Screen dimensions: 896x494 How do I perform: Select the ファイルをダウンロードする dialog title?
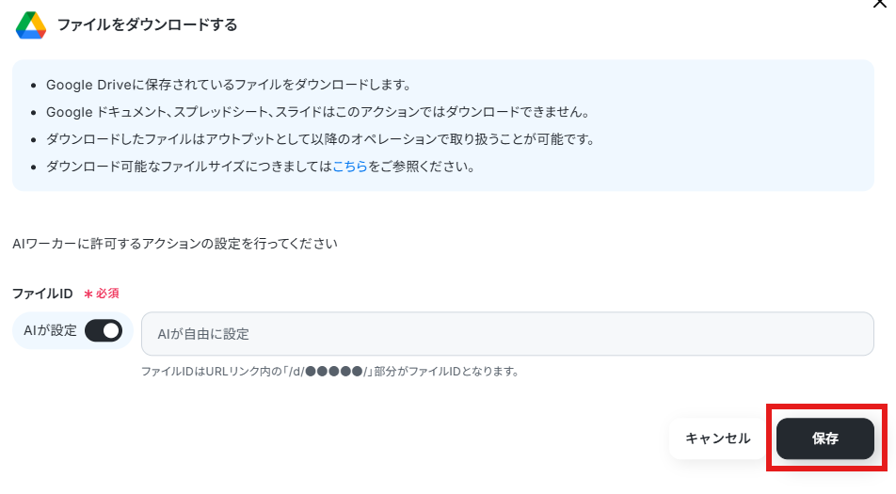point(147,24)
